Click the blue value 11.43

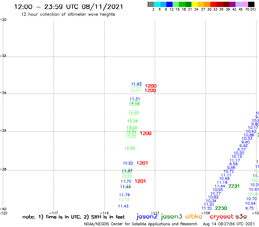click(123, 206)
